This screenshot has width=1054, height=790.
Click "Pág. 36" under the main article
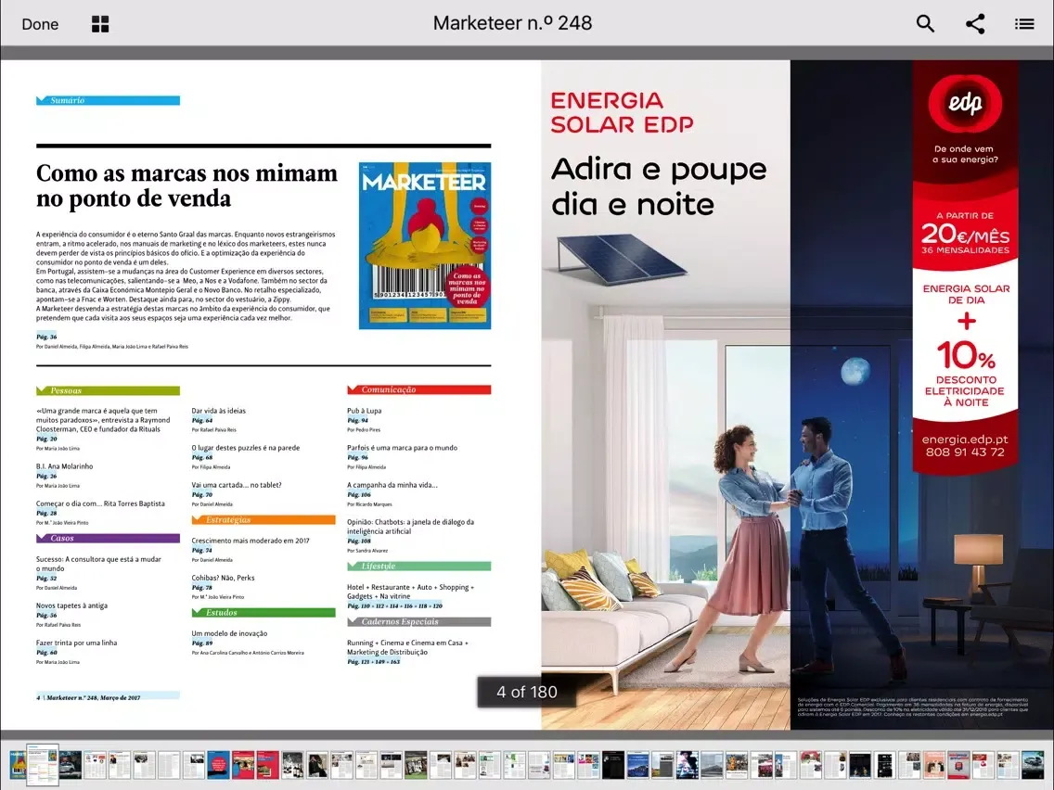point(46,337)
